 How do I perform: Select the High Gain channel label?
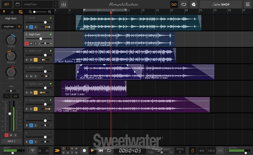[x=11, y=19]
